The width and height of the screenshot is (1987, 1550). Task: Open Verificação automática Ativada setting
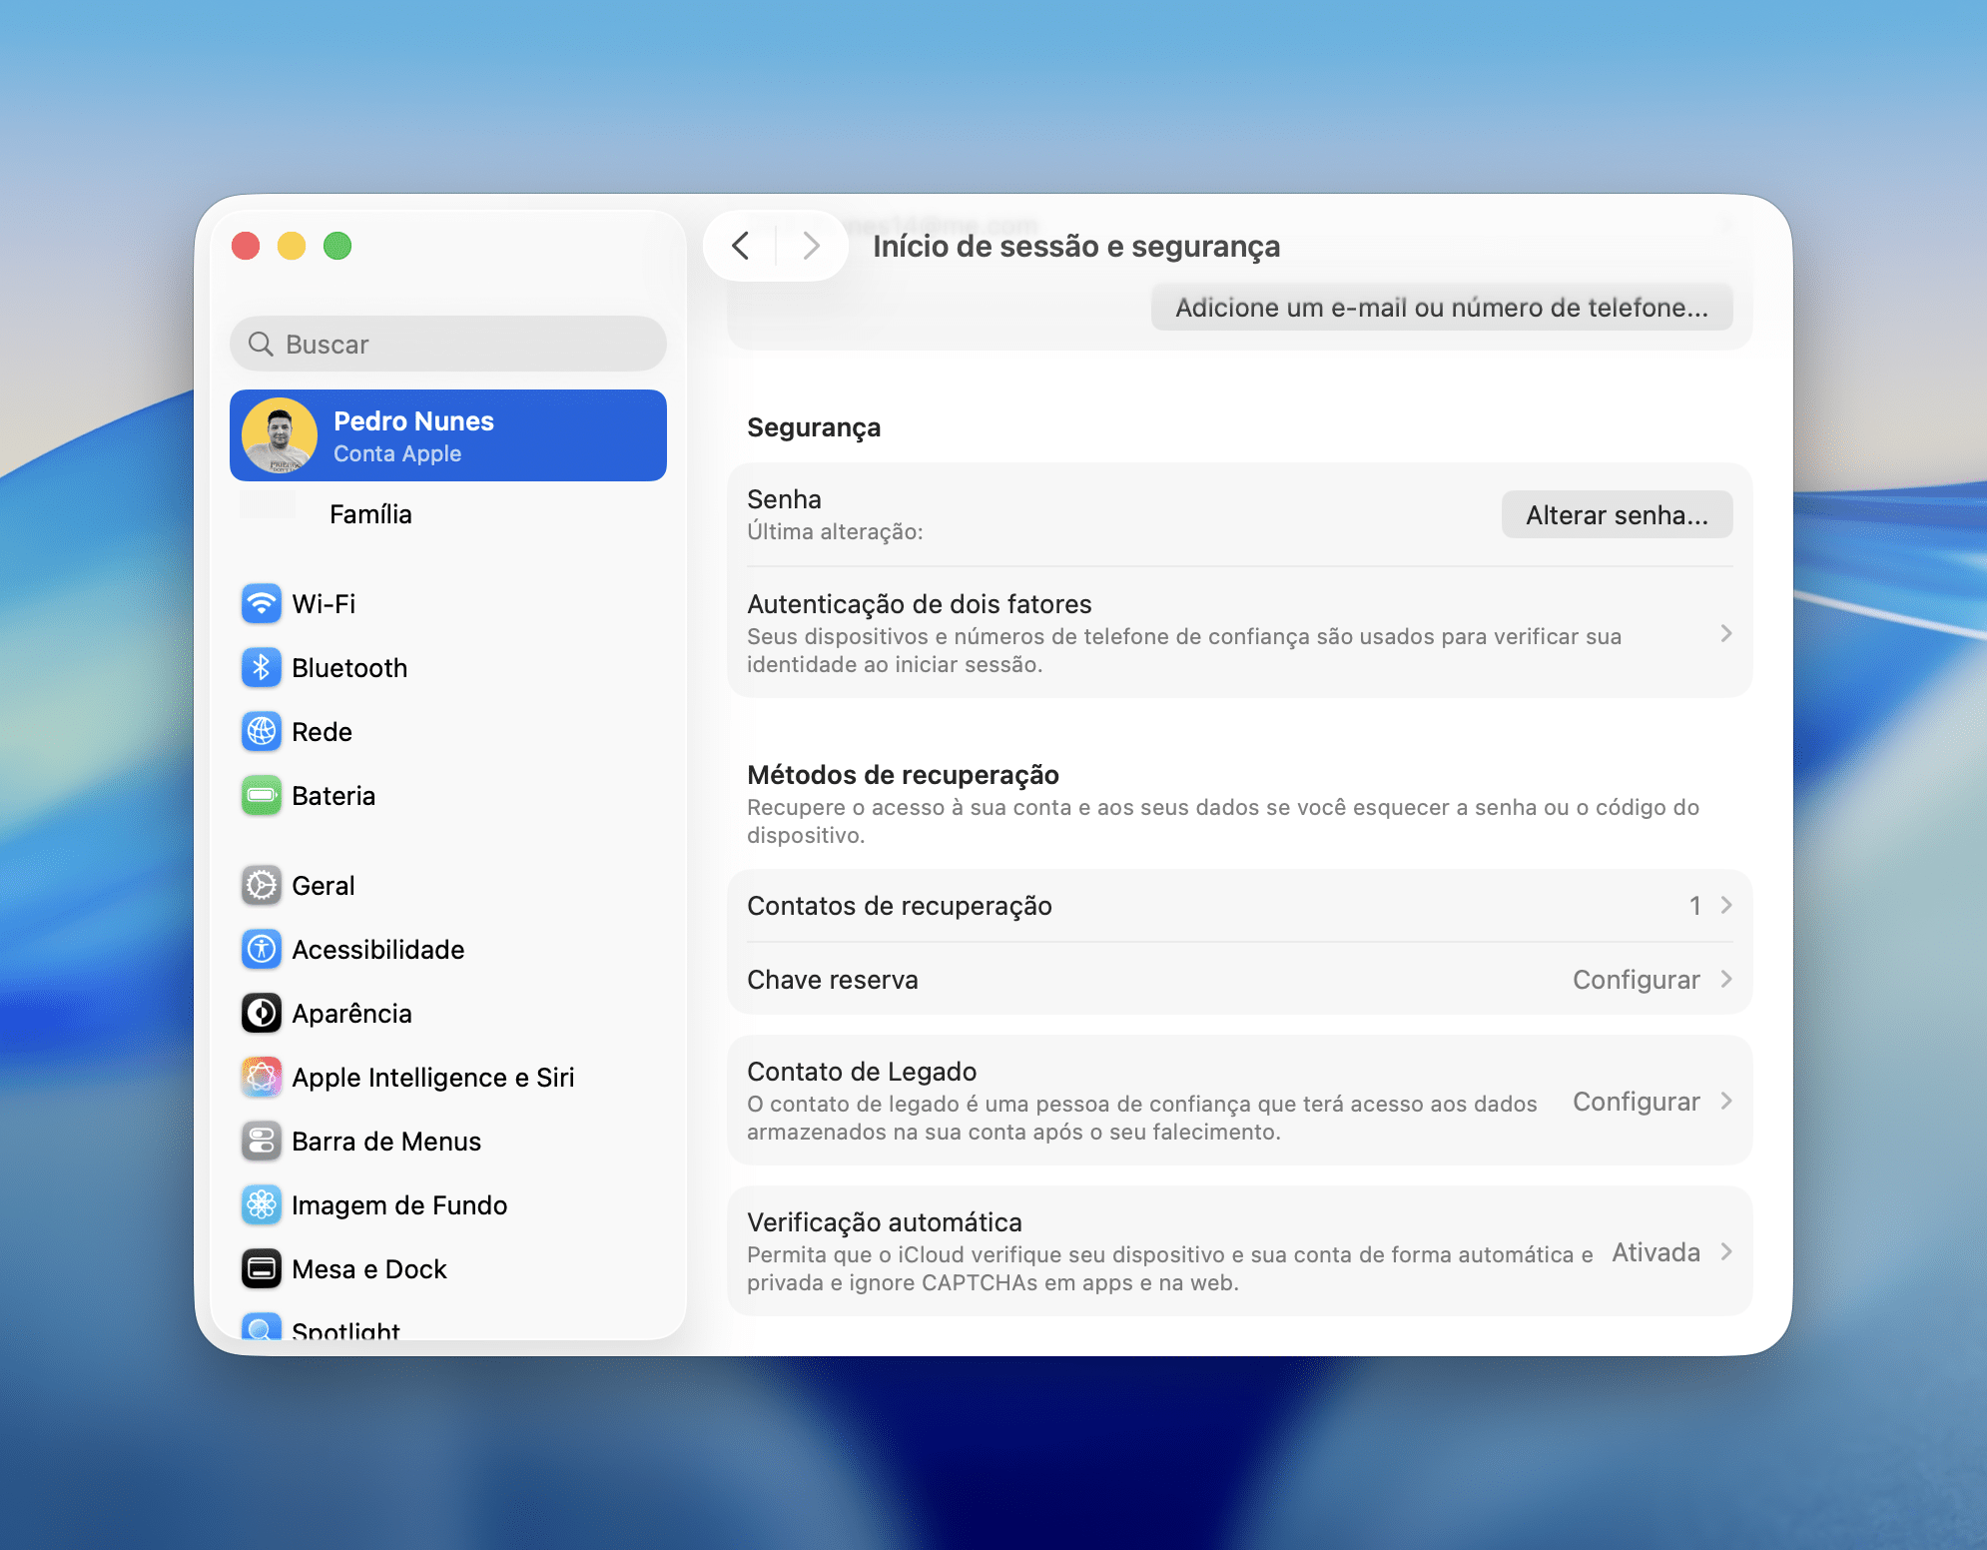[1656, 1251]
